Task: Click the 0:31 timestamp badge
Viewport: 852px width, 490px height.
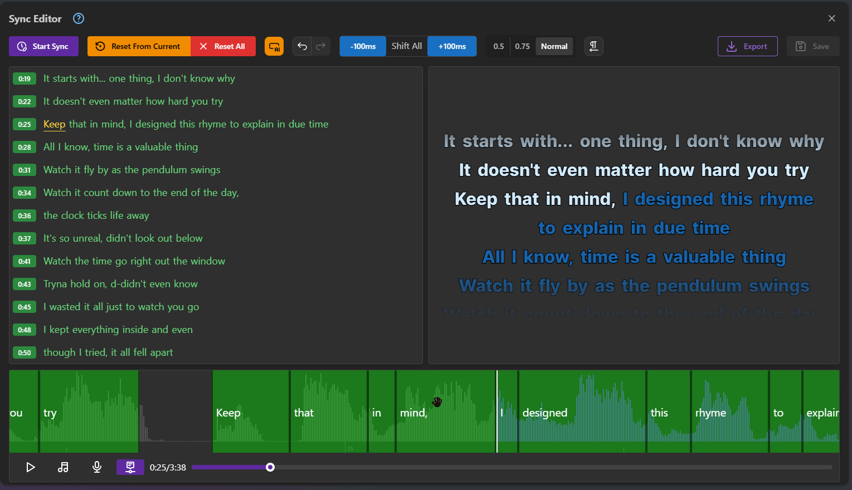Action: (25, 170)
